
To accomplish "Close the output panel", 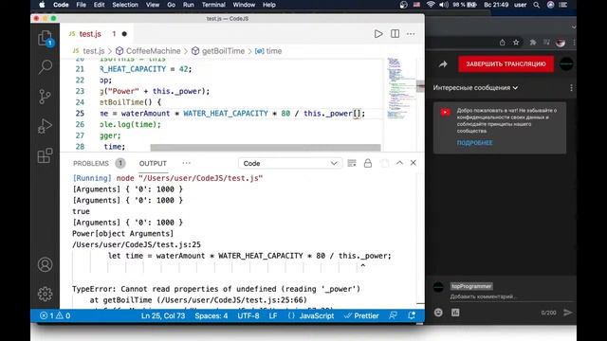I will tap(414, 163).
